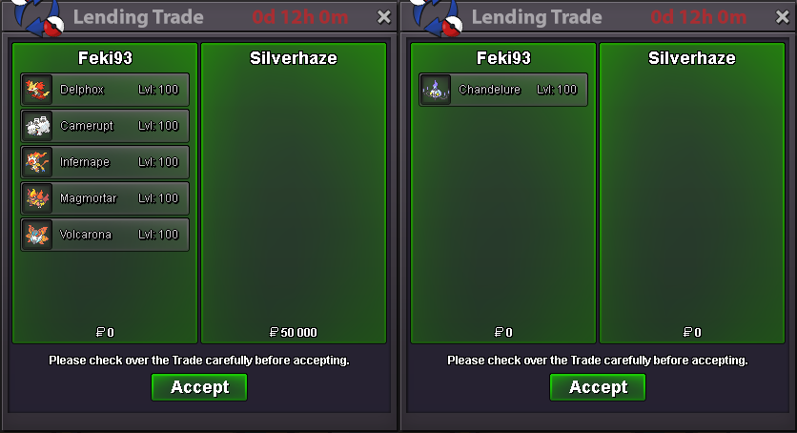Select the Camerupt Lvl: 100 row
The width and height of the screenshot is (797, 433).
pyautogui.click(x=105, y=126)
